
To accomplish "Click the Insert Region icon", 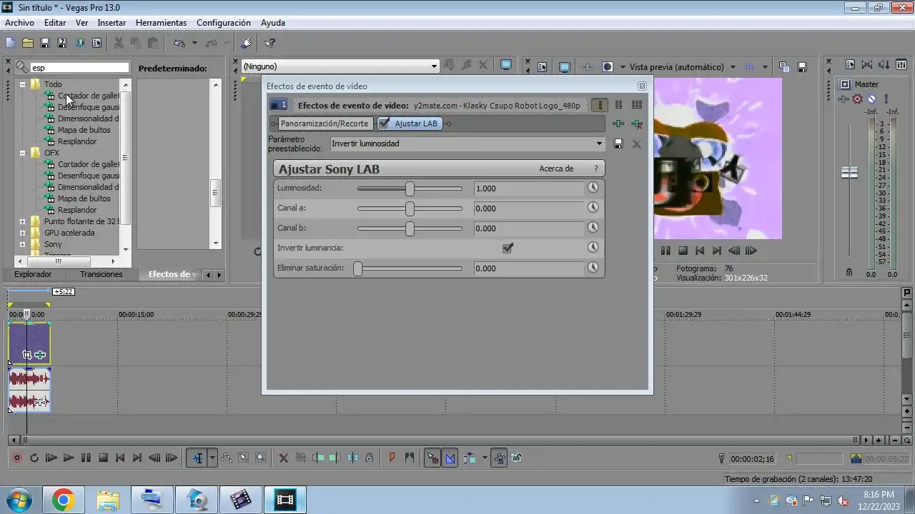I will [x=409, y=458].
